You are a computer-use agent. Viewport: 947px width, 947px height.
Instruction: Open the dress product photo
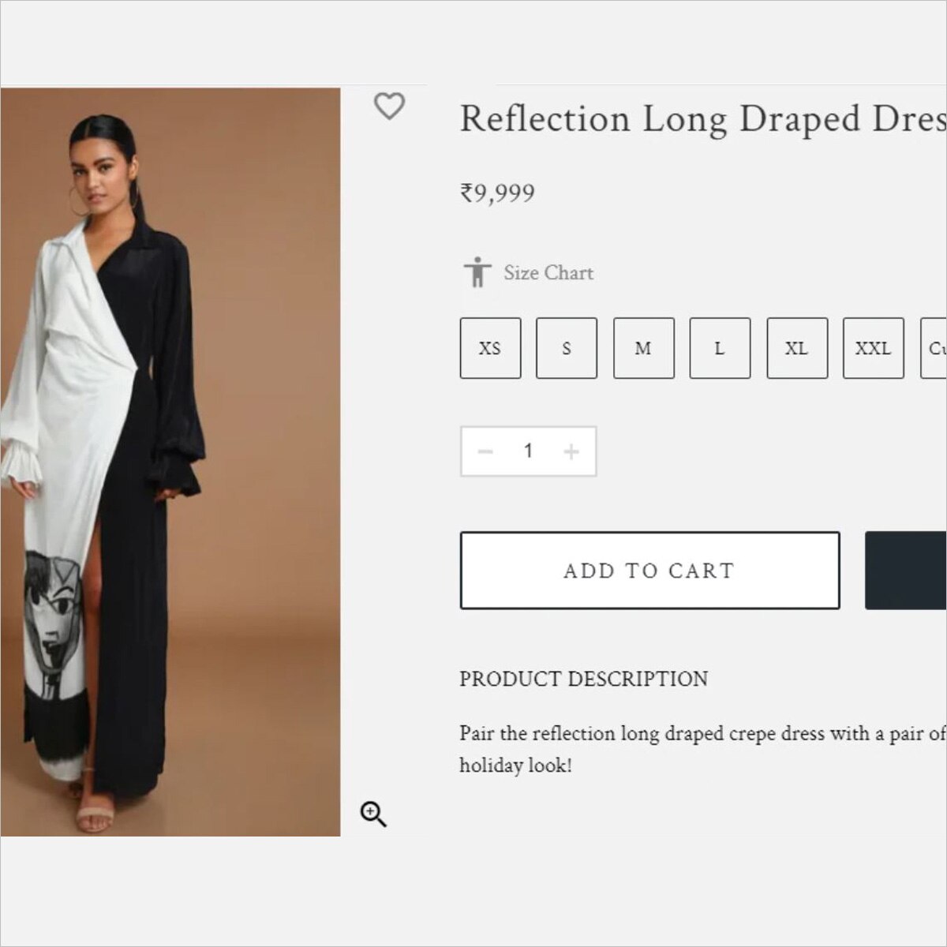click(170, 462)
